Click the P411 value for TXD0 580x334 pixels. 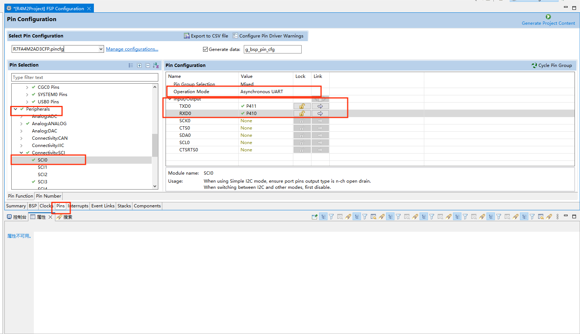pos(251,106)
